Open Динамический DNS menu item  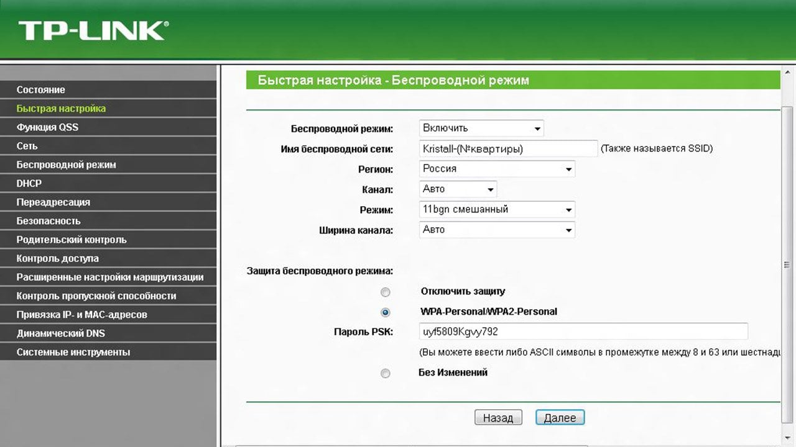pos(108,333)
